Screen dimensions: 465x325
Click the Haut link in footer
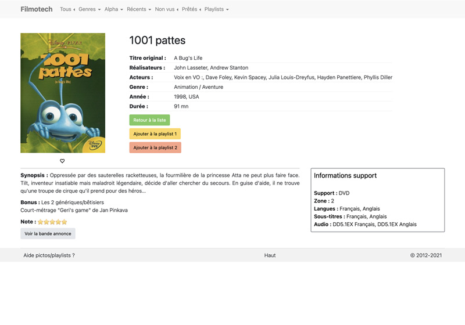tap(270, 255)
